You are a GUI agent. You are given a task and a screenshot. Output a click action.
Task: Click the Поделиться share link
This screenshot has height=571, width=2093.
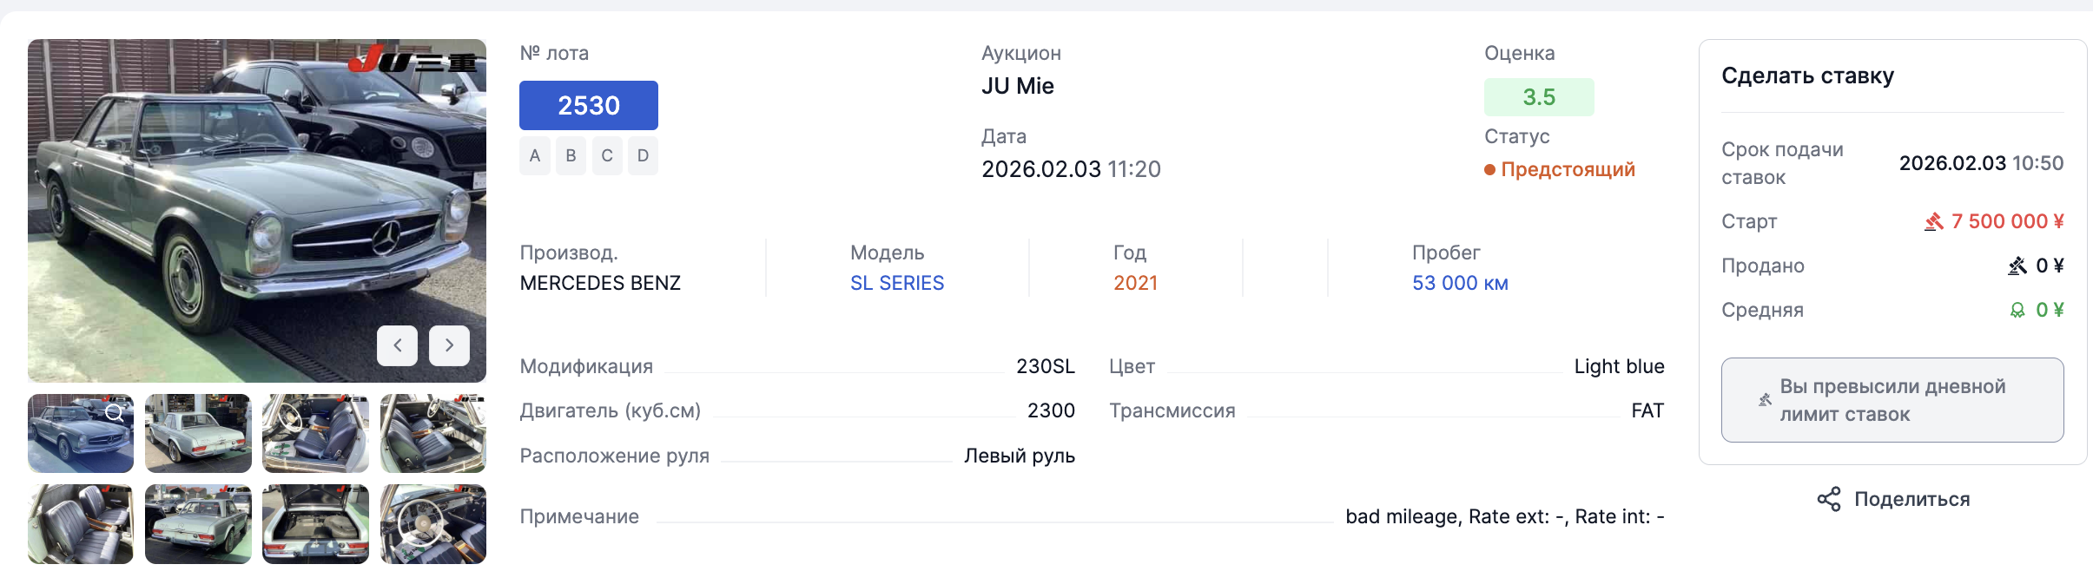pos(1911,499)
